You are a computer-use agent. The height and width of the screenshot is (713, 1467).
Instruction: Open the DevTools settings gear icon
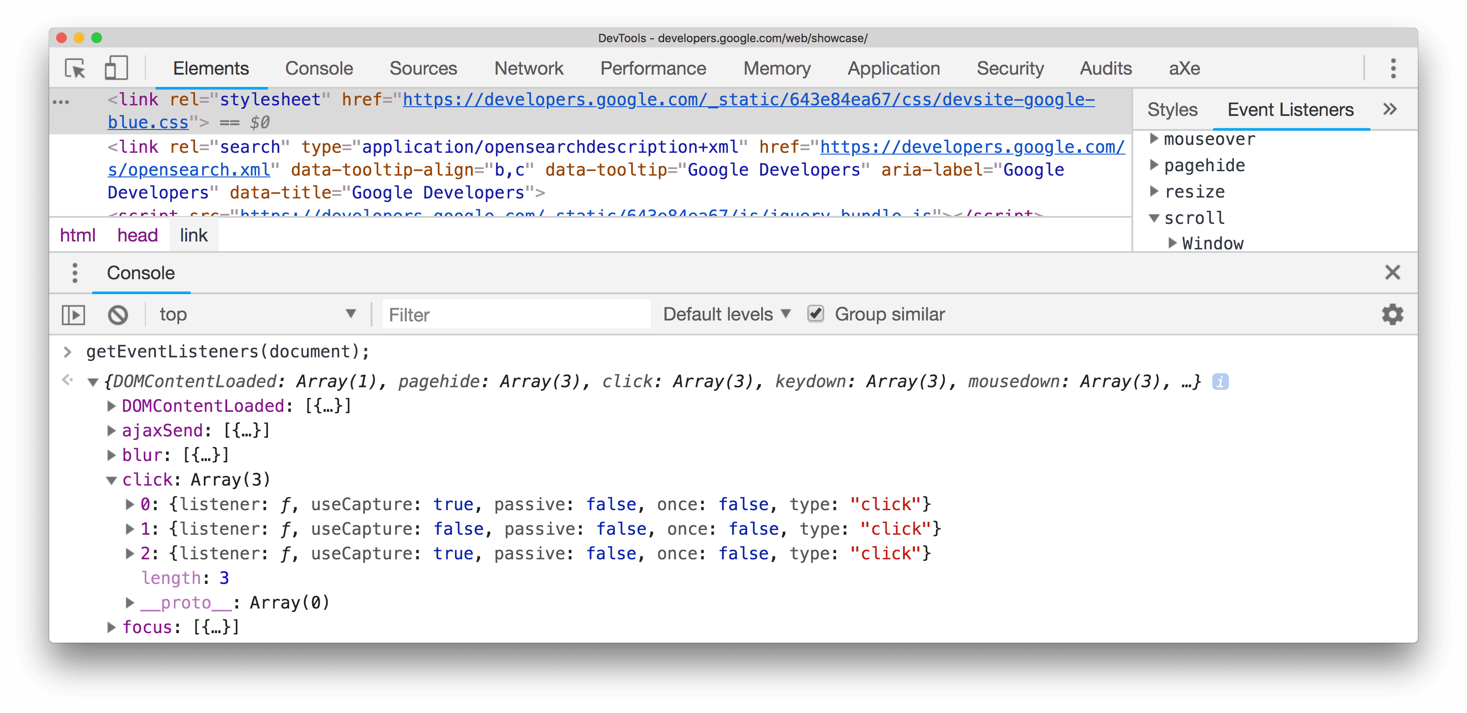[x=1393, y=314]
